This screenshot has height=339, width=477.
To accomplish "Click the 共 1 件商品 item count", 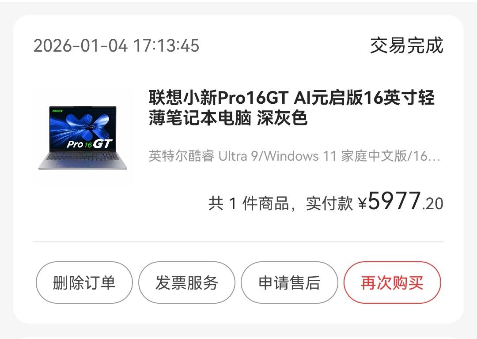I will [249, 203].
